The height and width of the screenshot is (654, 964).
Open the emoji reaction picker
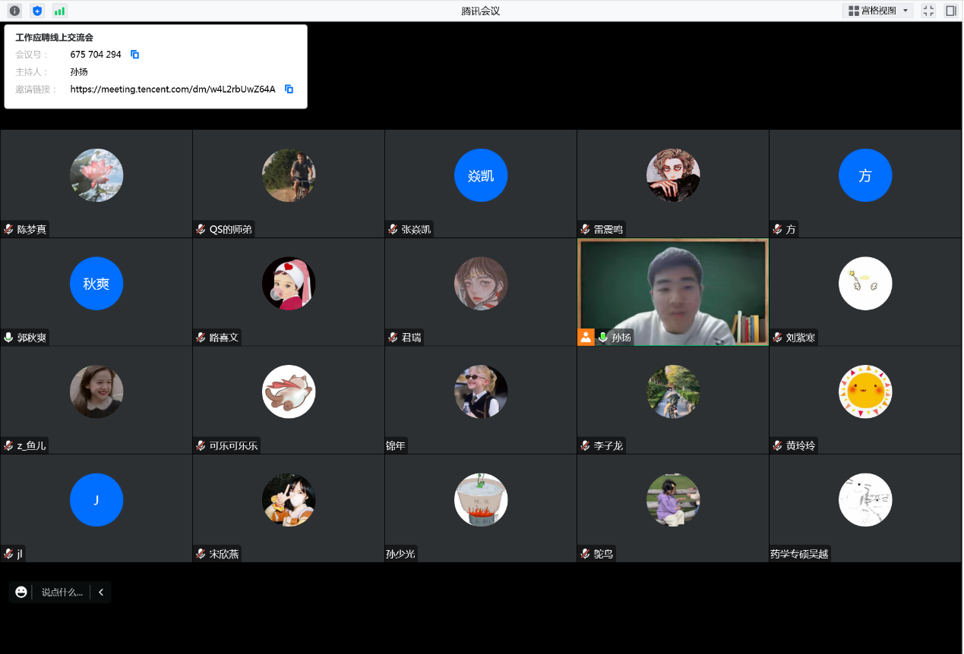click(21, 592)
